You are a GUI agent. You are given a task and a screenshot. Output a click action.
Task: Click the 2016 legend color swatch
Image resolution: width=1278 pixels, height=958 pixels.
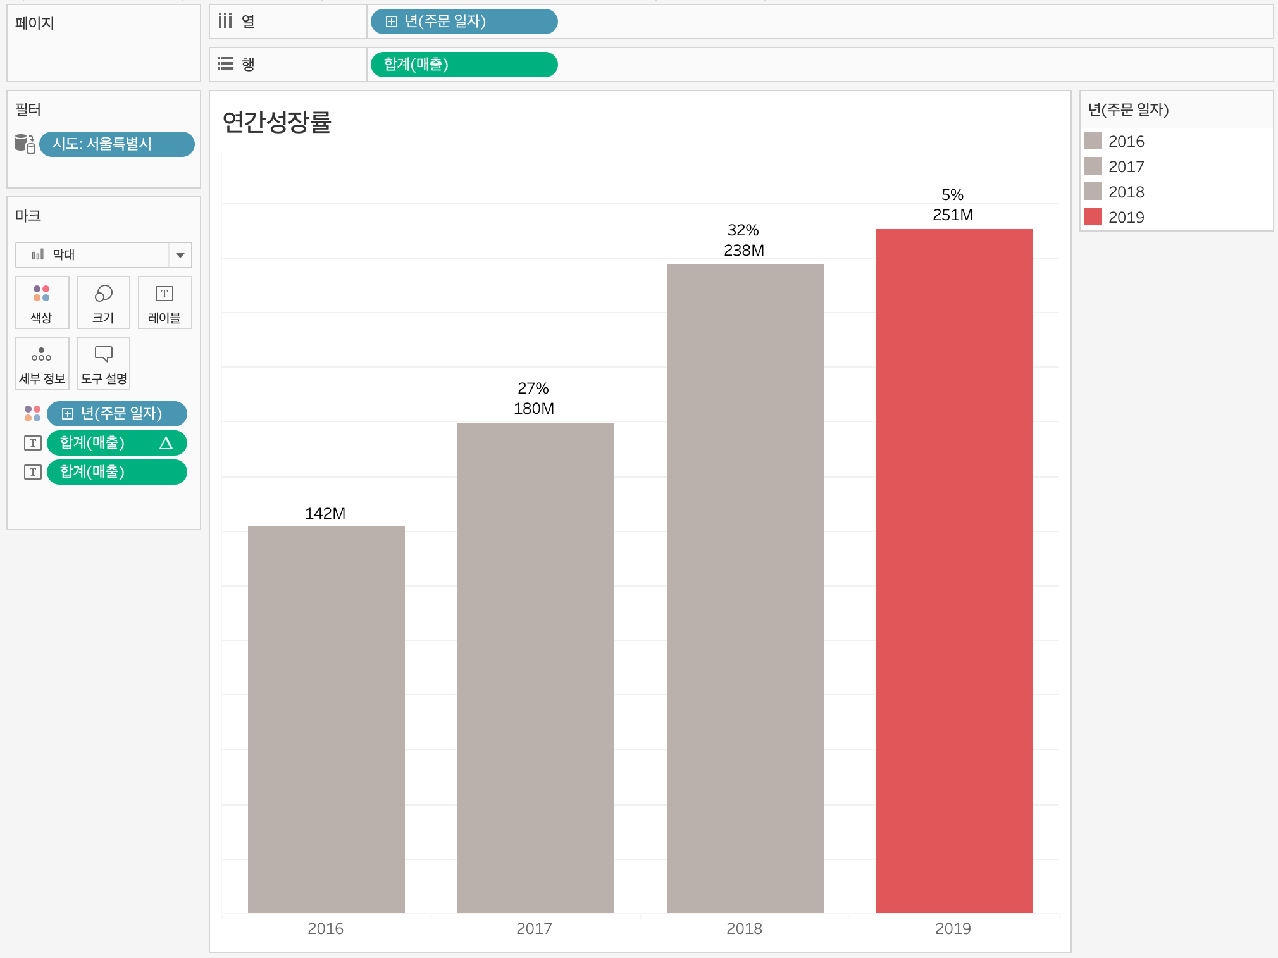click(1093, 140)
